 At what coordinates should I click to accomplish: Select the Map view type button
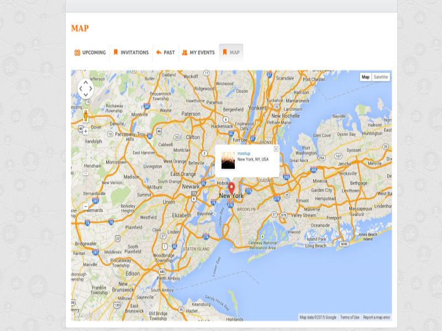tap(365, 77)
